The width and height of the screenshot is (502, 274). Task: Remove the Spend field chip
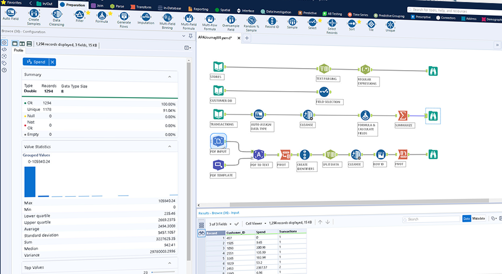(x=53, y=62)
